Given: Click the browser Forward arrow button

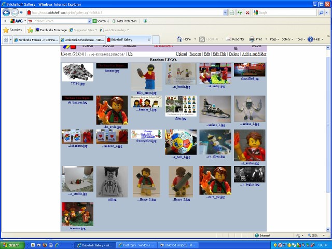Looking at the screenshot, I should point(15,12).
